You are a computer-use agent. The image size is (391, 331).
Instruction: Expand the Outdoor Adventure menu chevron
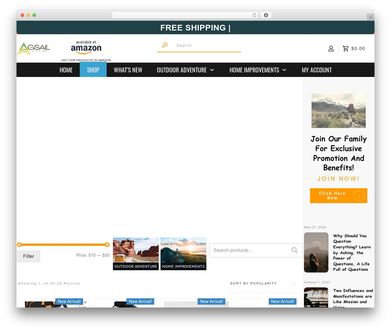pyautogui.click(x=212, y=70)
